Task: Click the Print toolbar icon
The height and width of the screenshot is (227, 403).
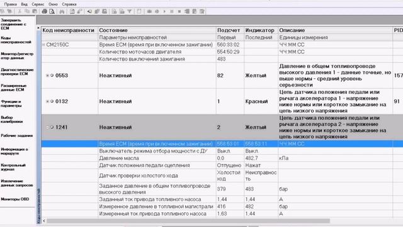Action: tap(44, 11)
